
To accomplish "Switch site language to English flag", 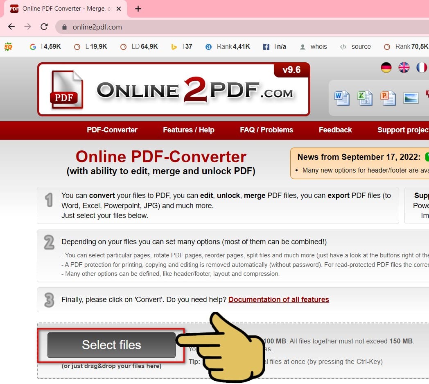I will 404,67.
